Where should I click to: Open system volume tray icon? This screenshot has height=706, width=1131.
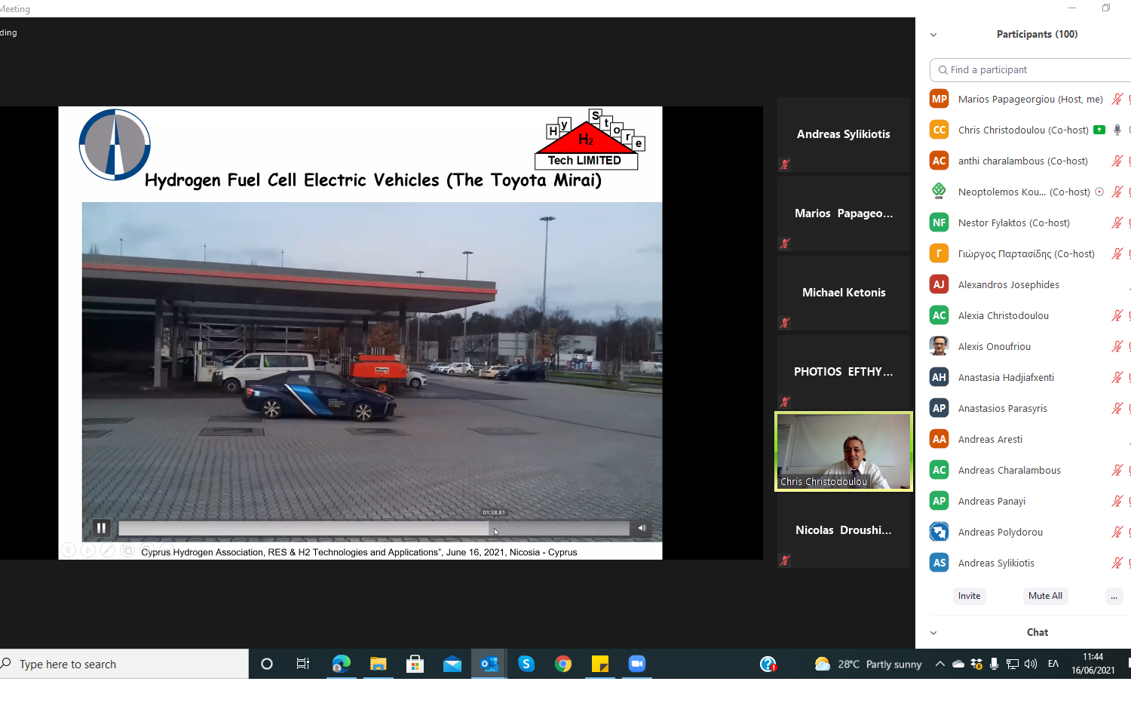(x=1031, y=664)
